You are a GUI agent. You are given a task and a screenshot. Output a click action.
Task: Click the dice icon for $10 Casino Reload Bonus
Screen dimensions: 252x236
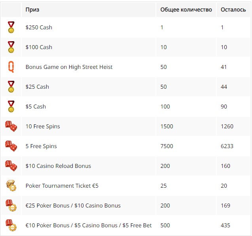pos(11,166)
